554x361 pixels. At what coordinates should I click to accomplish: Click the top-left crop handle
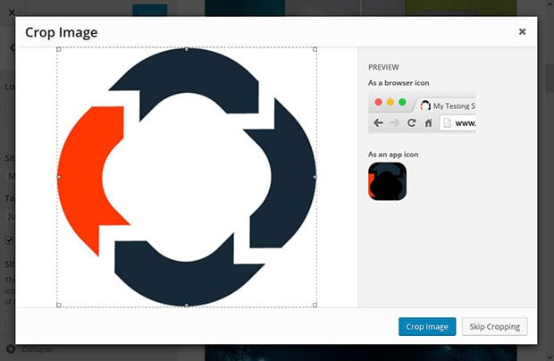point(59,49)
